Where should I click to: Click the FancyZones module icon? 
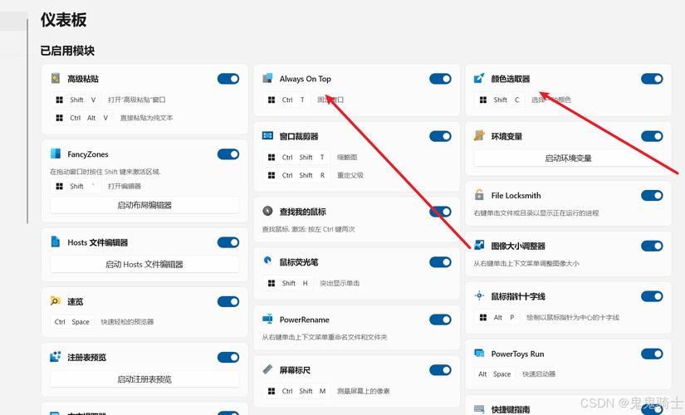pyautogui.click(x=56, y=154)
